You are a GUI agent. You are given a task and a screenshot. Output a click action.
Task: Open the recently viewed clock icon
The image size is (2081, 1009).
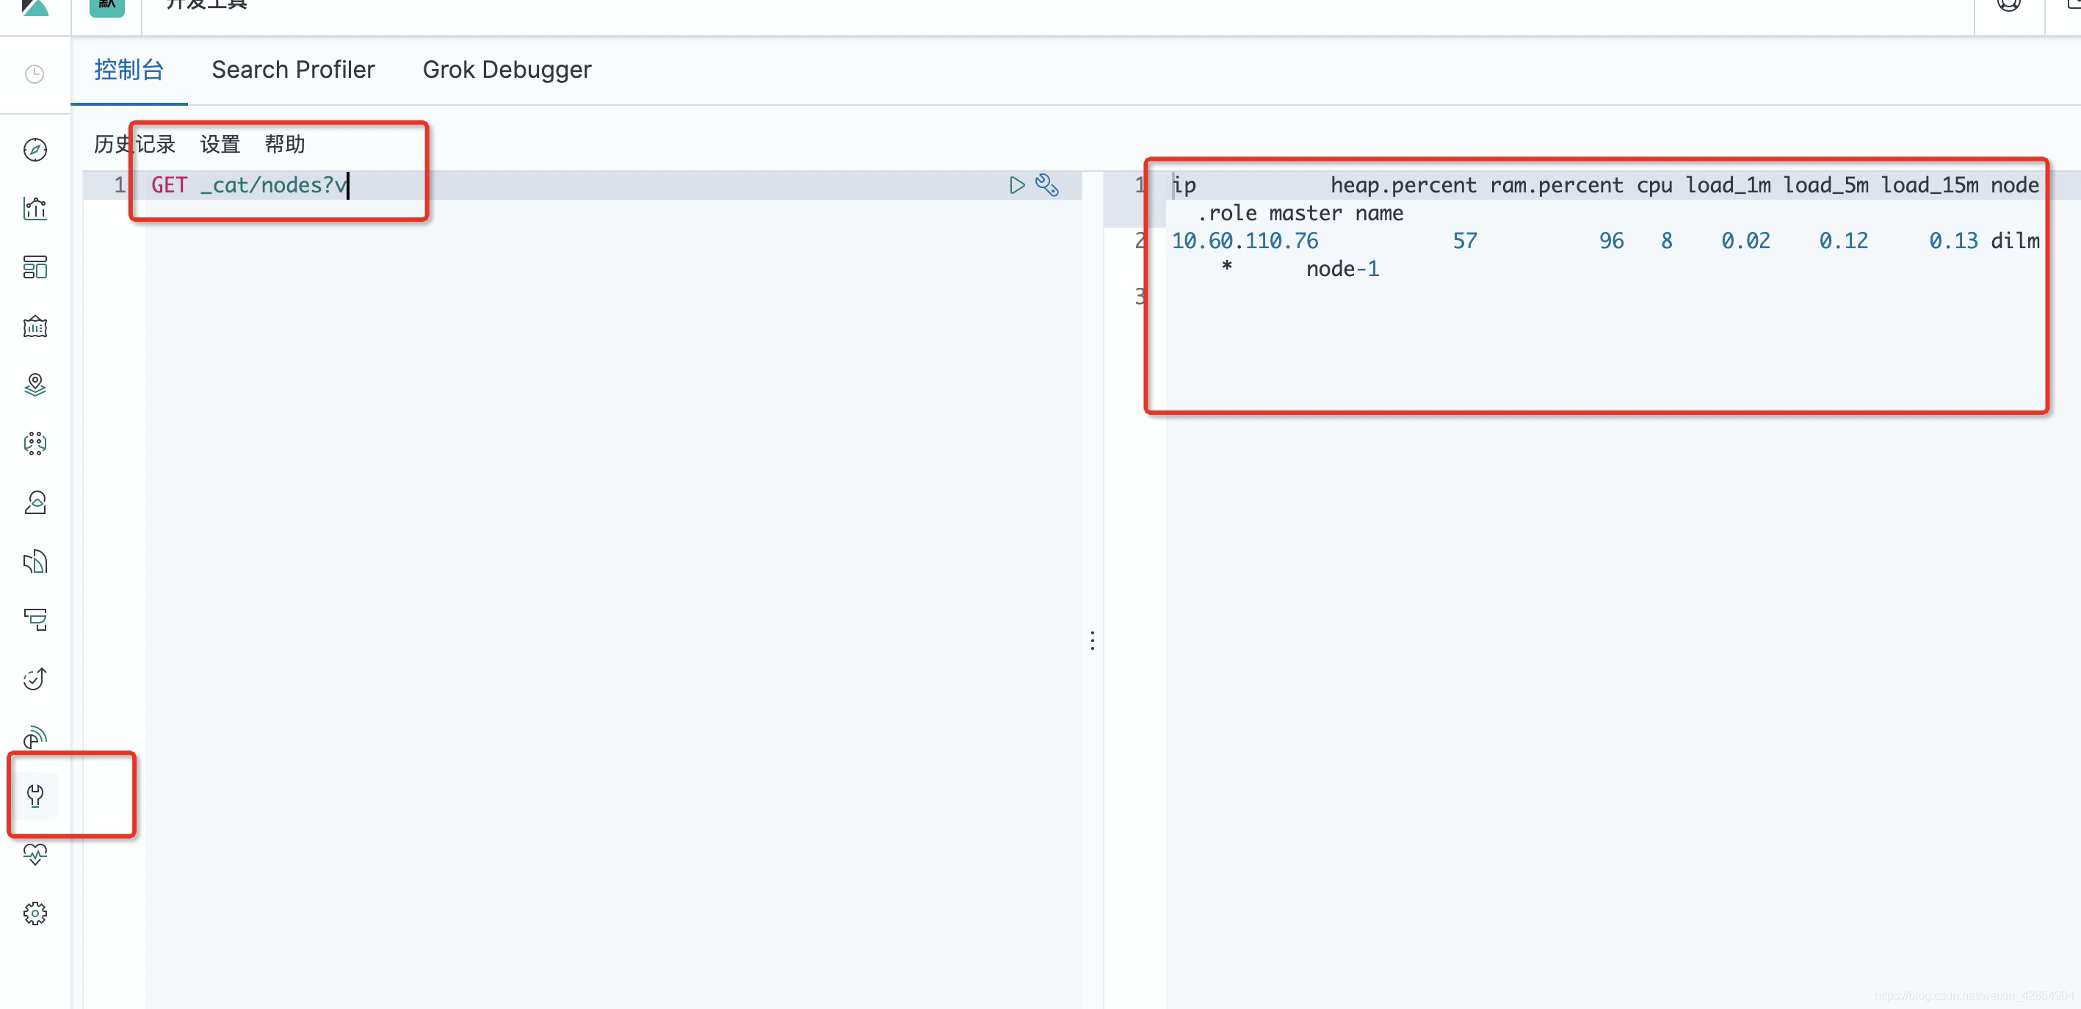(x=35, y=74)
